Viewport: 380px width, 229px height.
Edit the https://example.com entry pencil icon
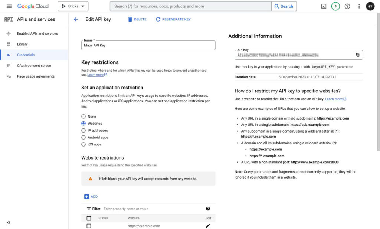[x=208, y=226]
